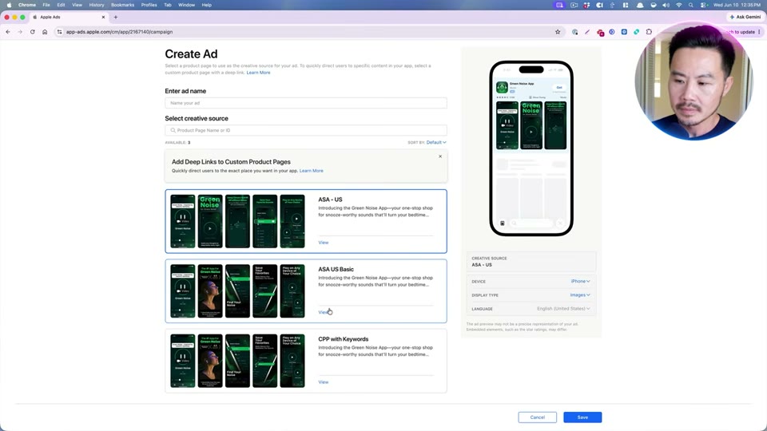The image size is (767, 431).
Task: Click the iPhone ad preview mockup
Action: 531,148
